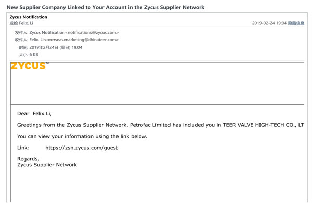Click the Dear Felix Li greeting
Image resolution: width=312 pixels, height=205 pixels.
[x=34, y=114]
